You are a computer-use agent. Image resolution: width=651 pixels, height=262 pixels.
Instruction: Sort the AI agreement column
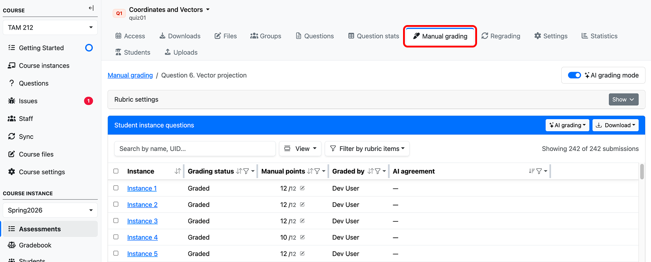tap(532, 171)
